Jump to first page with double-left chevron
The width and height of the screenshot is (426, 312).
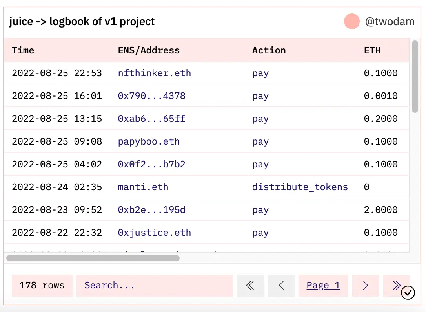[250, 285]
